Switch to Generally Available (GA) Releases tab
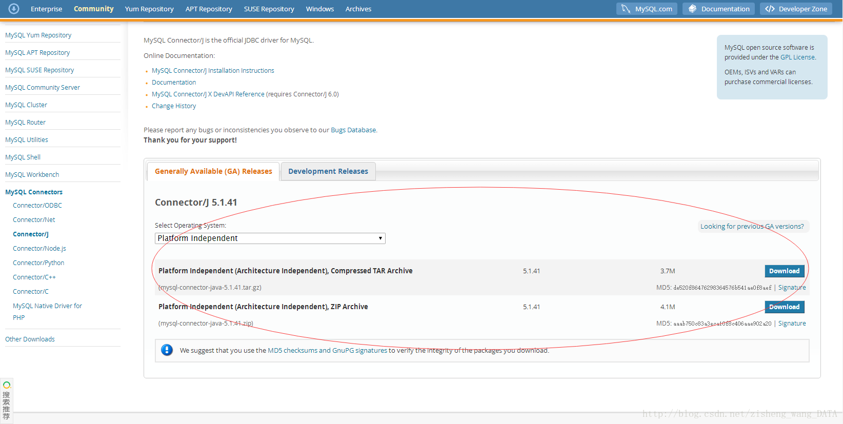 click(x=213, y=171)
